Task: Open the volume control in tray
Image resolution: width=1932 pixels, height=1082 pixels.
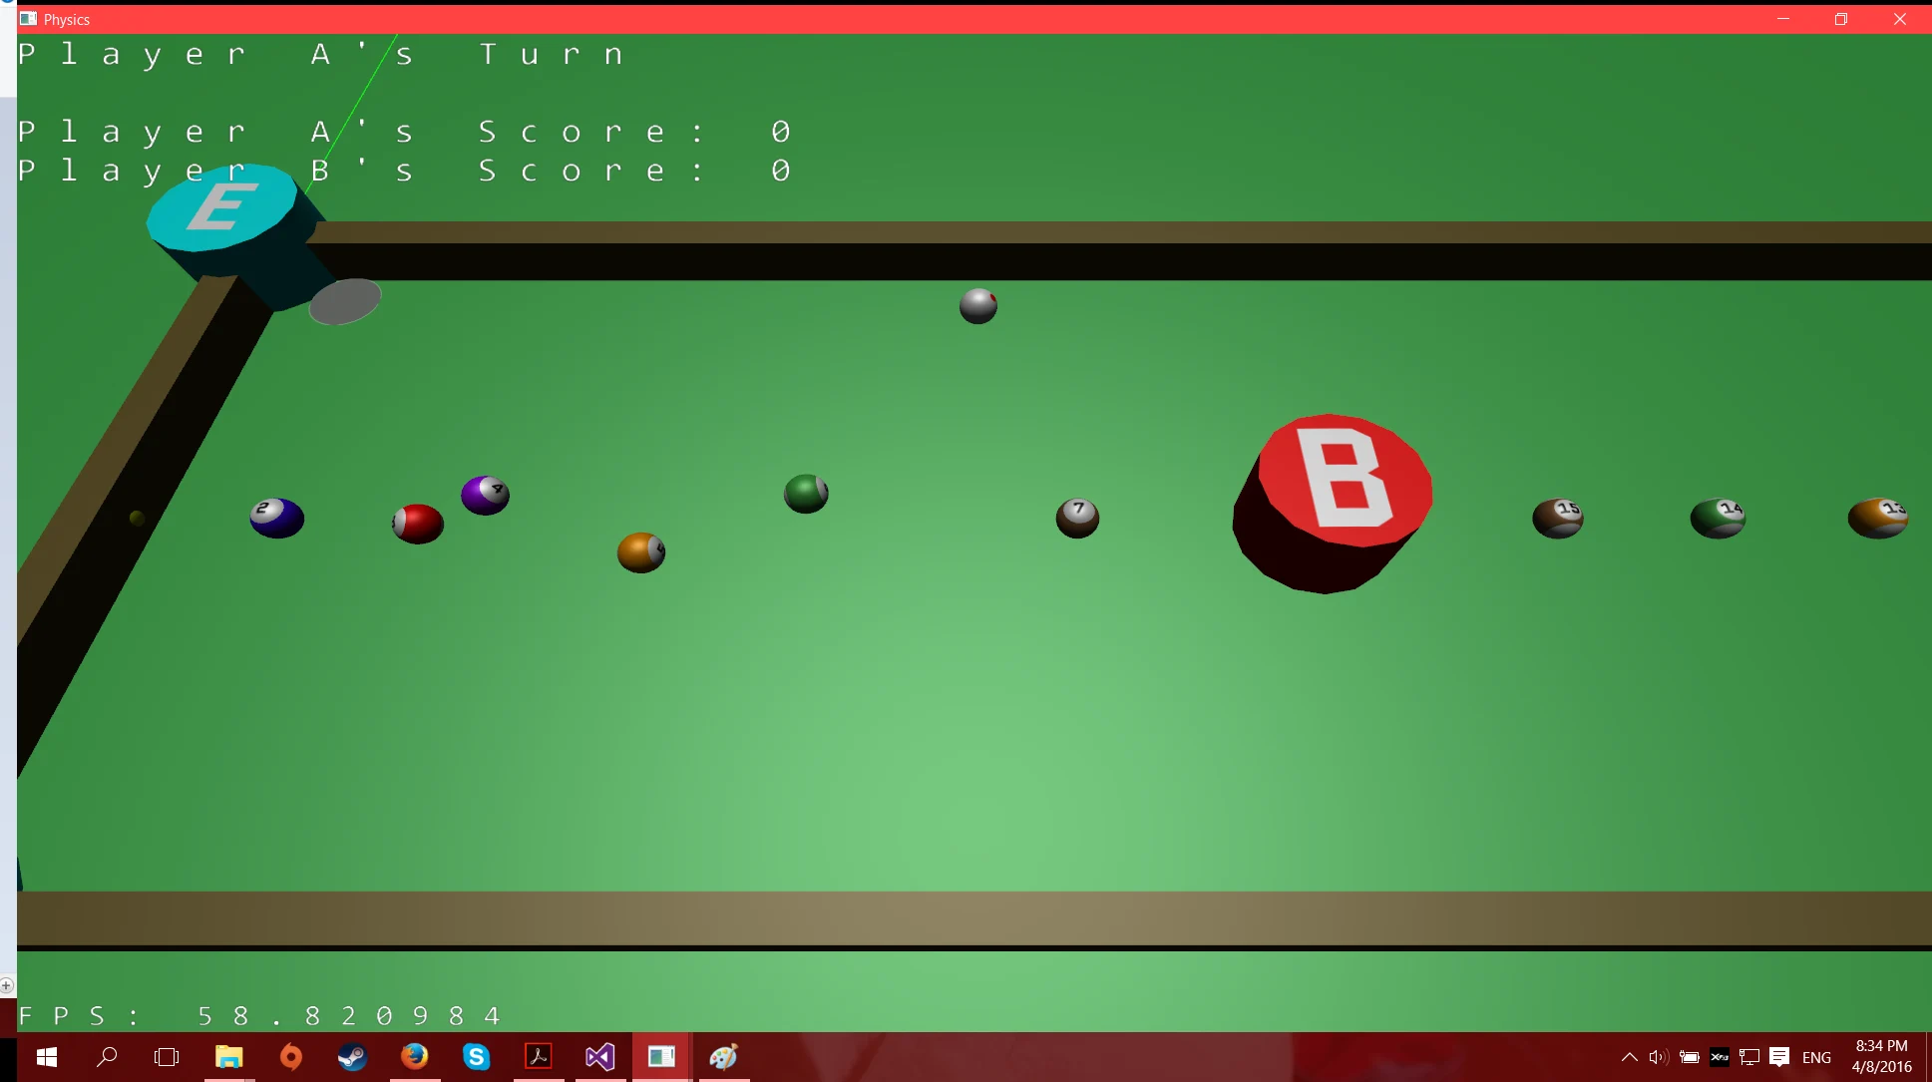Action: point(1659,1057)
